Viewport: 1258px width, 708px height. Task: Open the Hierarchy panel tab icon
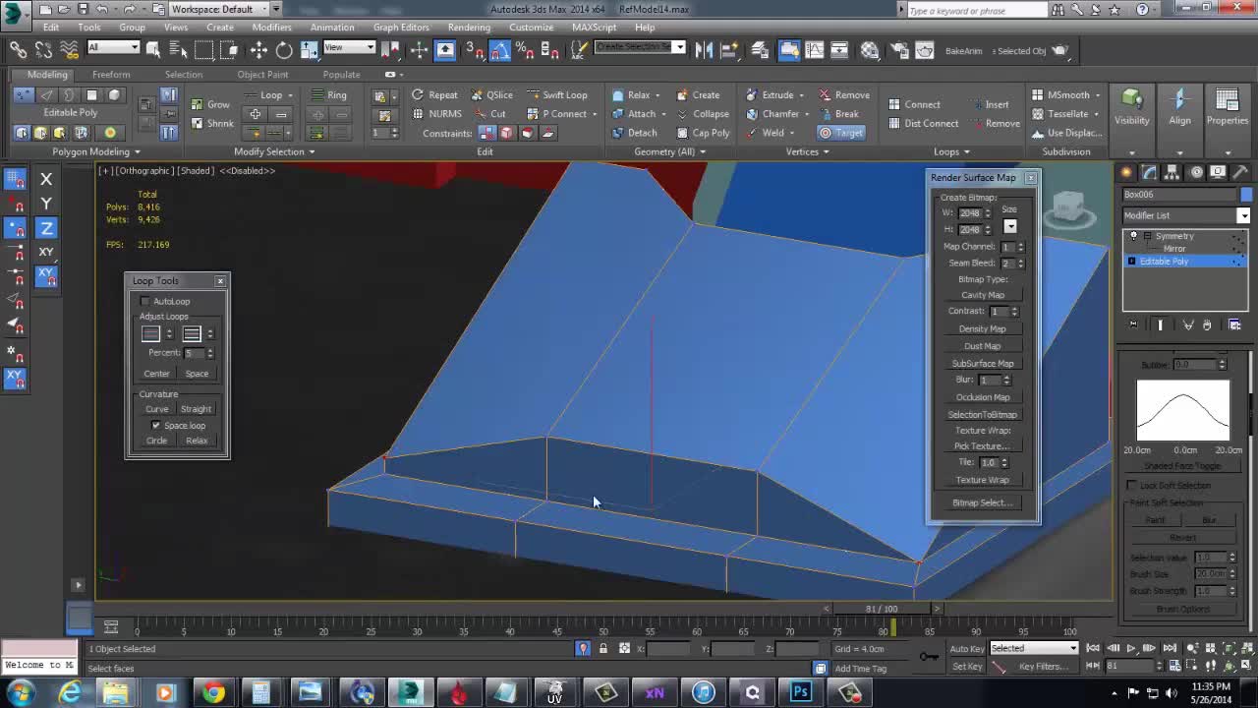click(1172, 172)
